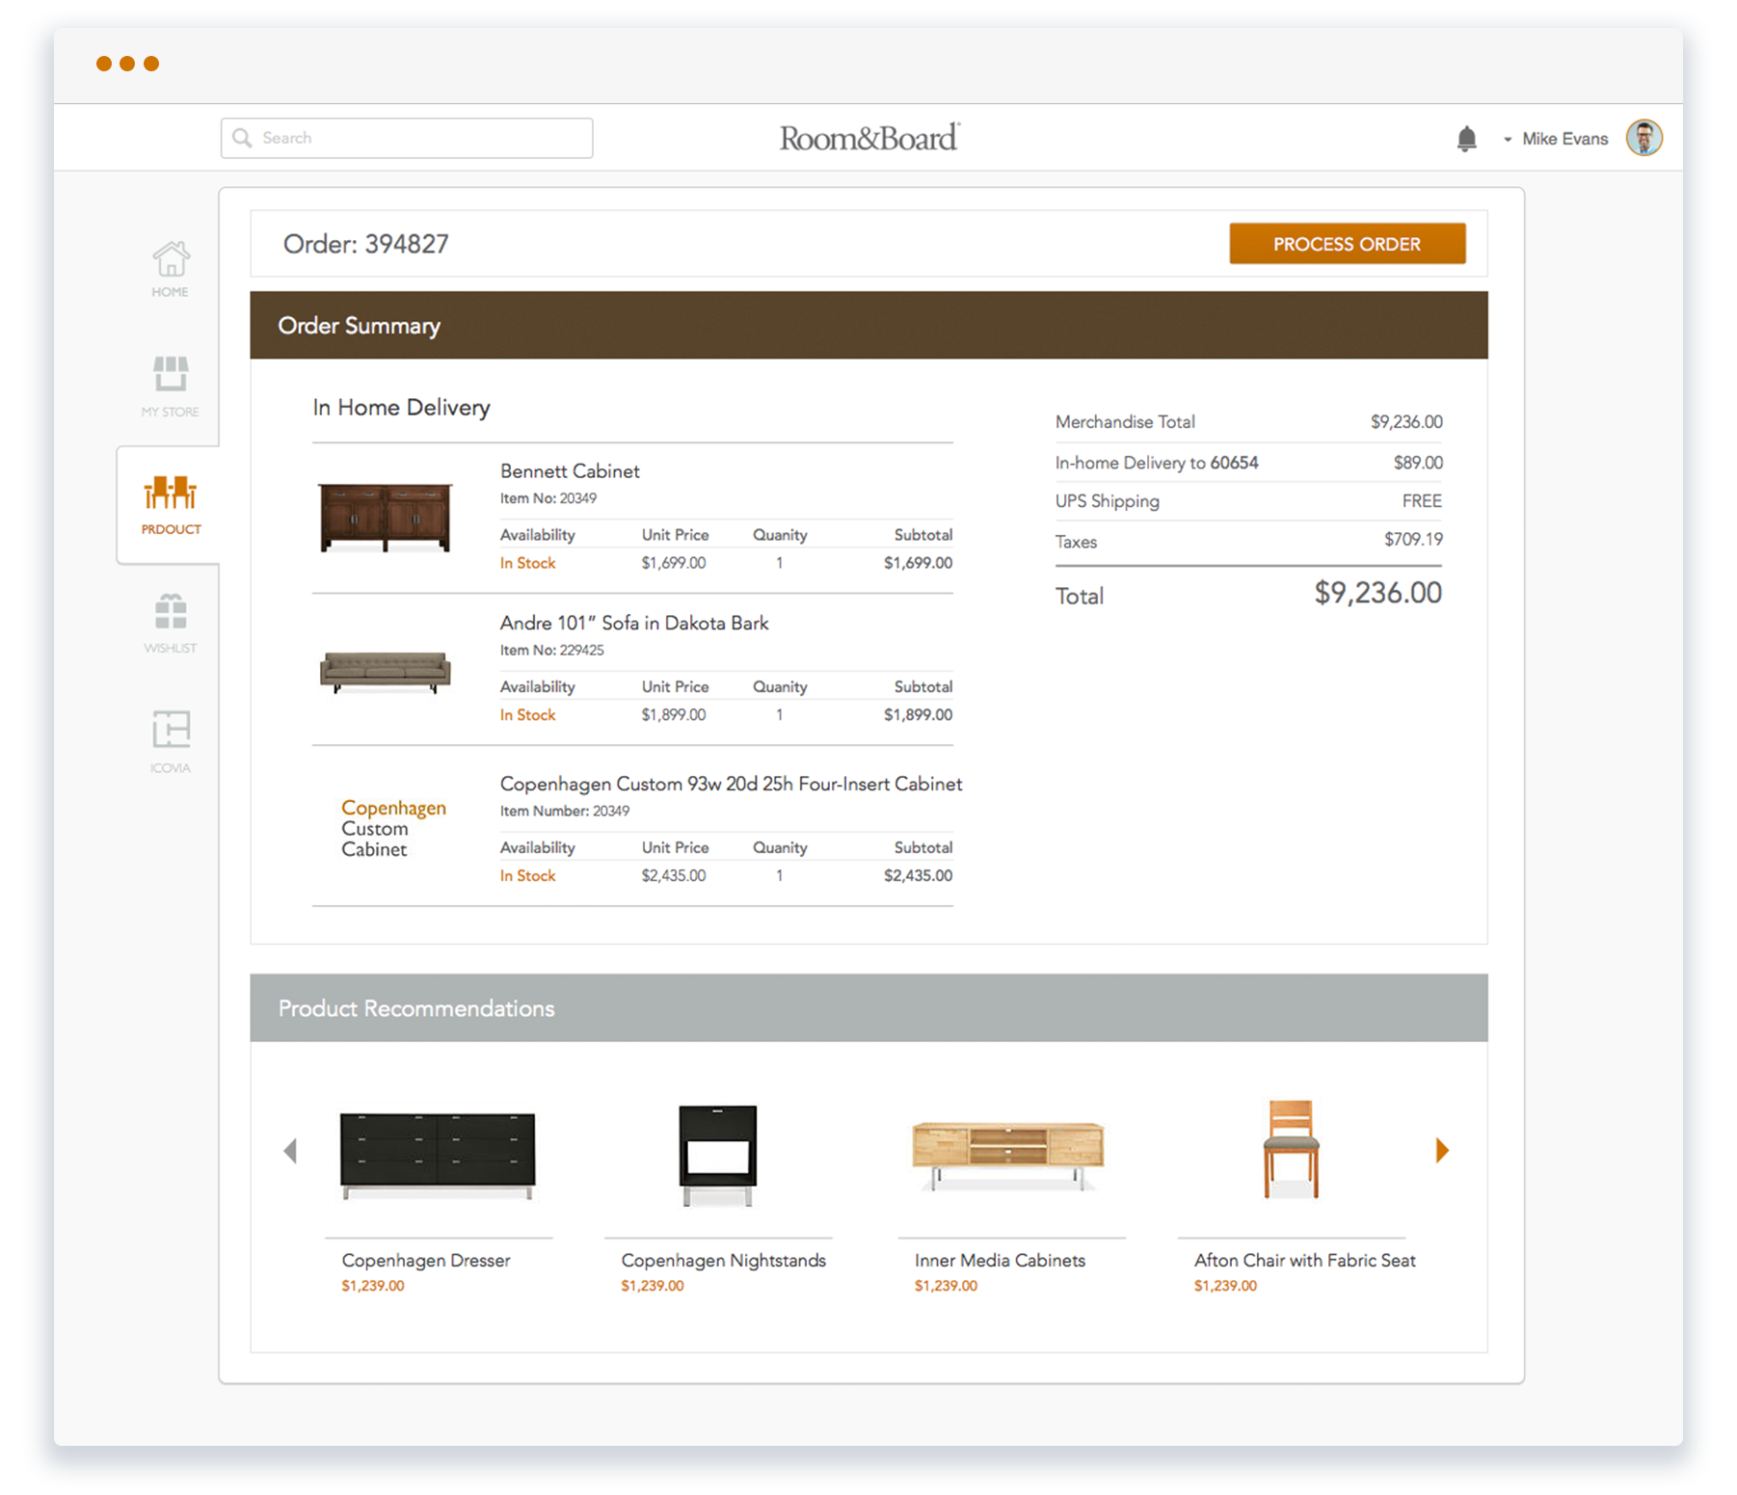
Task: Click the Inner Media Cabinets price $1,239.00
Action: coord(946,1286)
